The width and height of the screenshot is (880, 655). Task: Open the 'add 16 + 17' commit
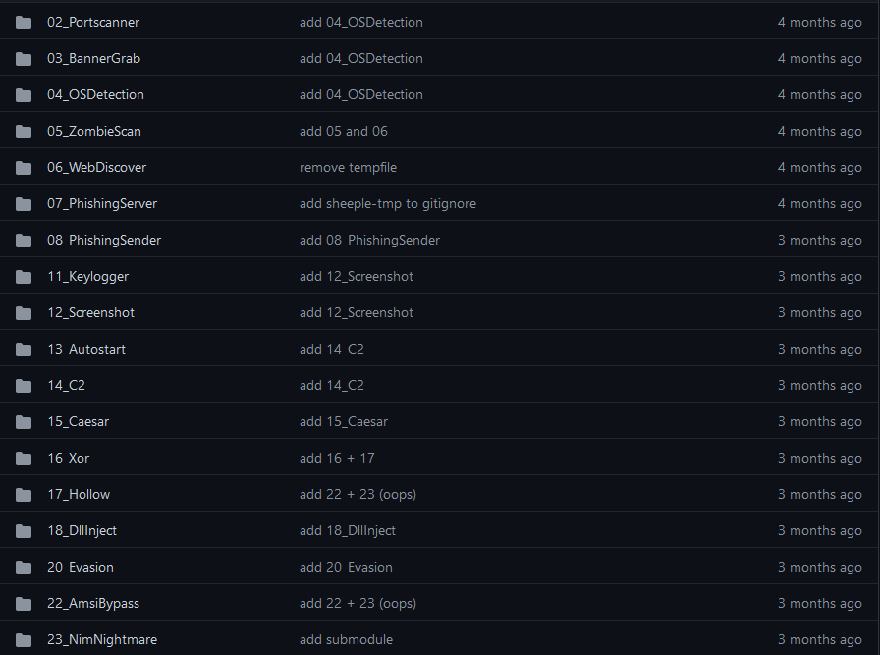(337, 458)
